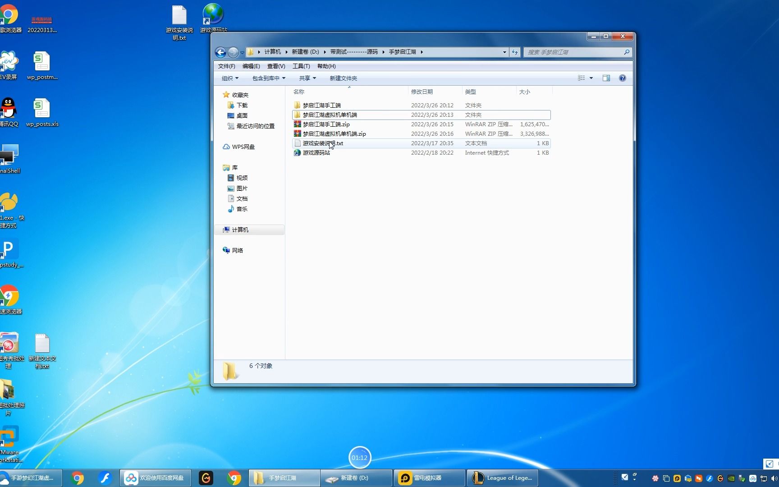Image resolution: width=779 pixels, height=487 pixels.
Task: Open the recent locations dropdown beside Forward
Action: (242, 52)
